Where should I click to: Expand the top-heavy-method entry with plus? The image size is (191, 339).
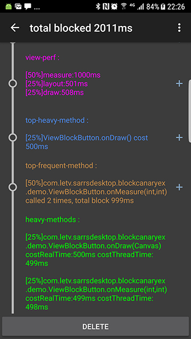[x=179, y=138]
